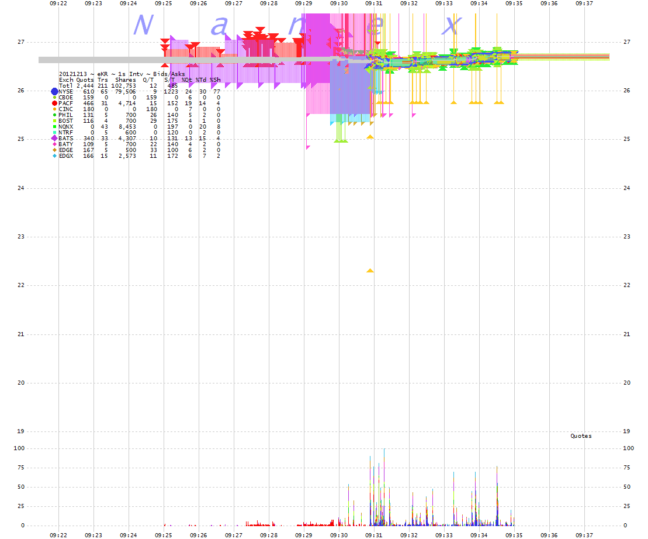Click the 09:25 label on bottom axis
This screenshot has height=539, width=648.
point(164,535)
